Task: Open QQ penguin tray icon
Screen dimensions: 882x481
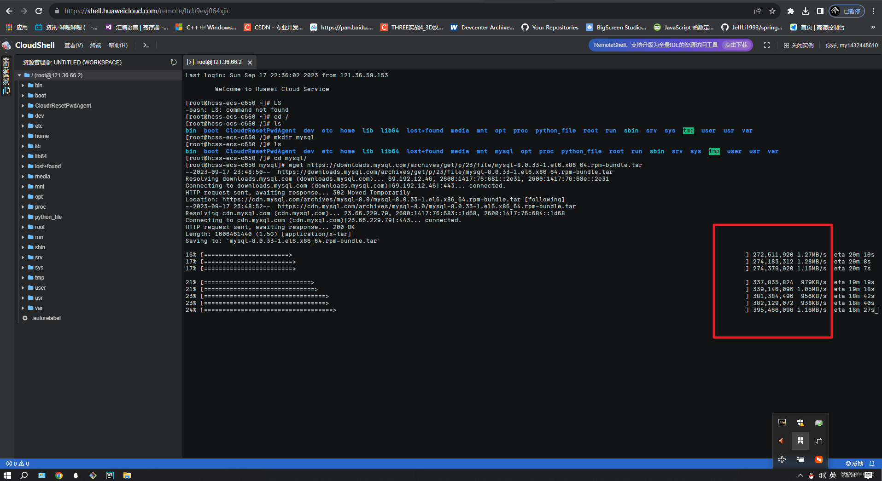Action: [x=811, y=475]
